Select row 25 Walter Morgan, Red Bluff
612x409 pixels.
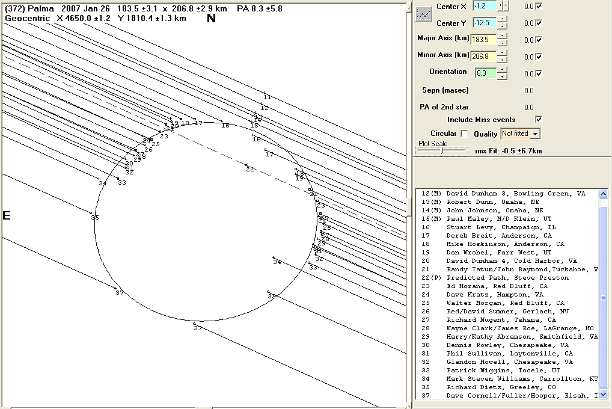tap(507, 303)
